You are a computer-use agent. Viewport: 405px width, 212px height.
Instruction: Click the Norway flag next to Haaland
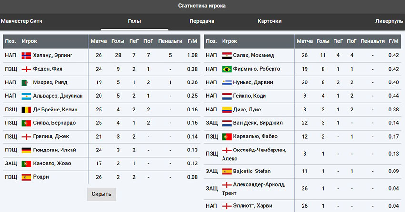click(x=27, y=55)
